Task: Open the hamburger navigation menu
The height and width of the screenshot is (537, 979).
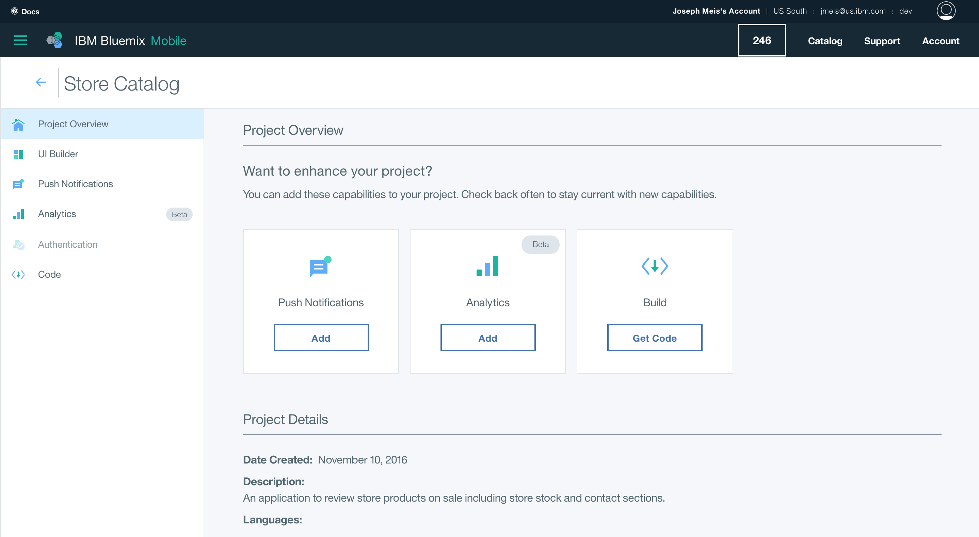Action: 20,40
